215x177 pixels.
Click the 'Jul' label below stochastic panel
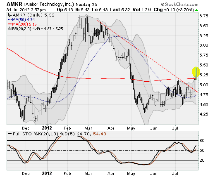175,174
